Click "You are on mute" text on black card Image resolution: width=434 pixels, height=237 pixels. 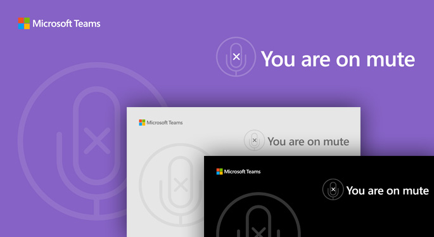click(388, 191)
